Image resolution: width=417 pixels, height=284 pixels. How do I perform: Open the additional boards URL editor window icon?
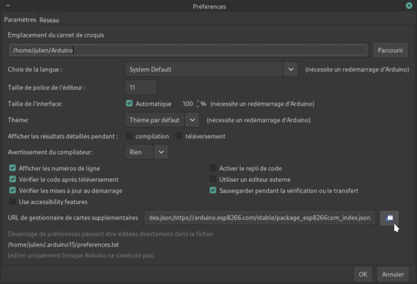389,218
